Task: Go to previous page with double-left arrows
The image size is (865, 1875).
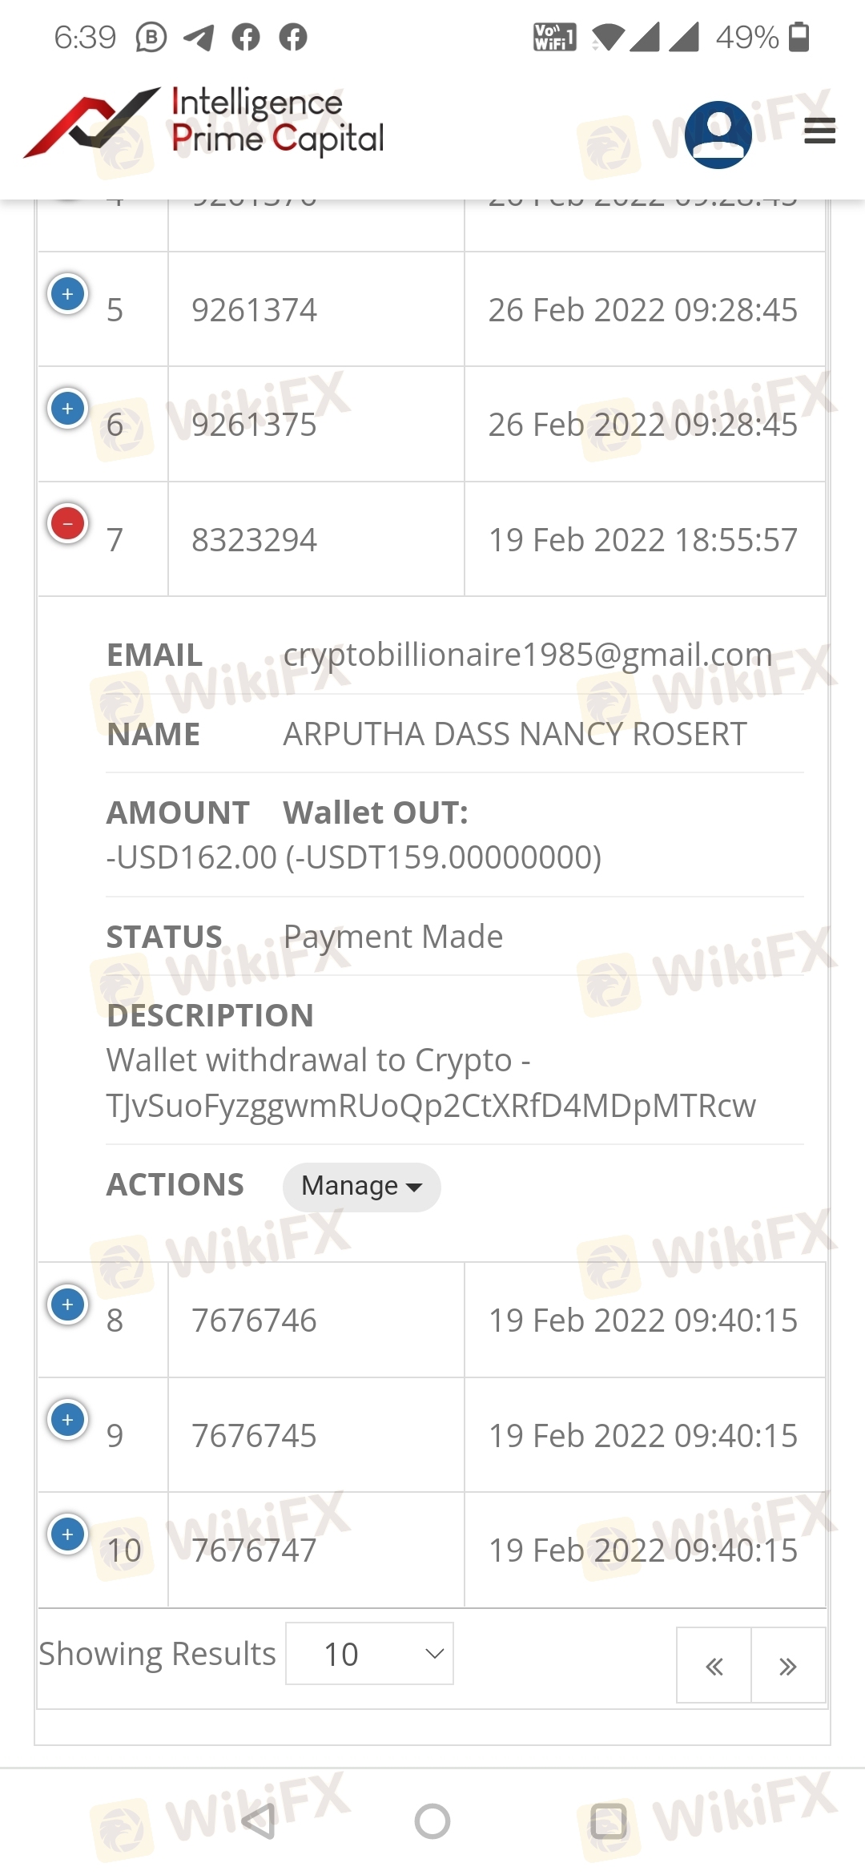Action: pos(714,1664)
